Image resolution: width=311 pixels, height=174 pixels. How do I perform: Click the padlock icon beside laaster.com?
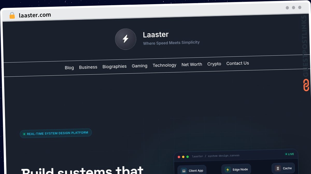click(x=12, y=16)
